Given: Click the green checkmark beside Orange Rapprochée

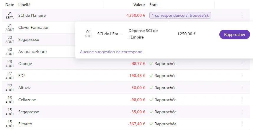Looking at the screenshot, I should (151, 64).
